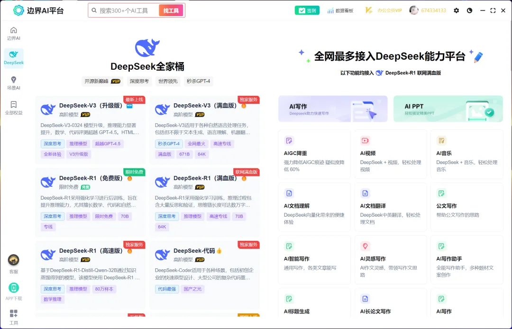Select the 深度思考 tag under DeepSeek全家桶
The height and width of the screenshot is (329, 512).
[139, 81]
